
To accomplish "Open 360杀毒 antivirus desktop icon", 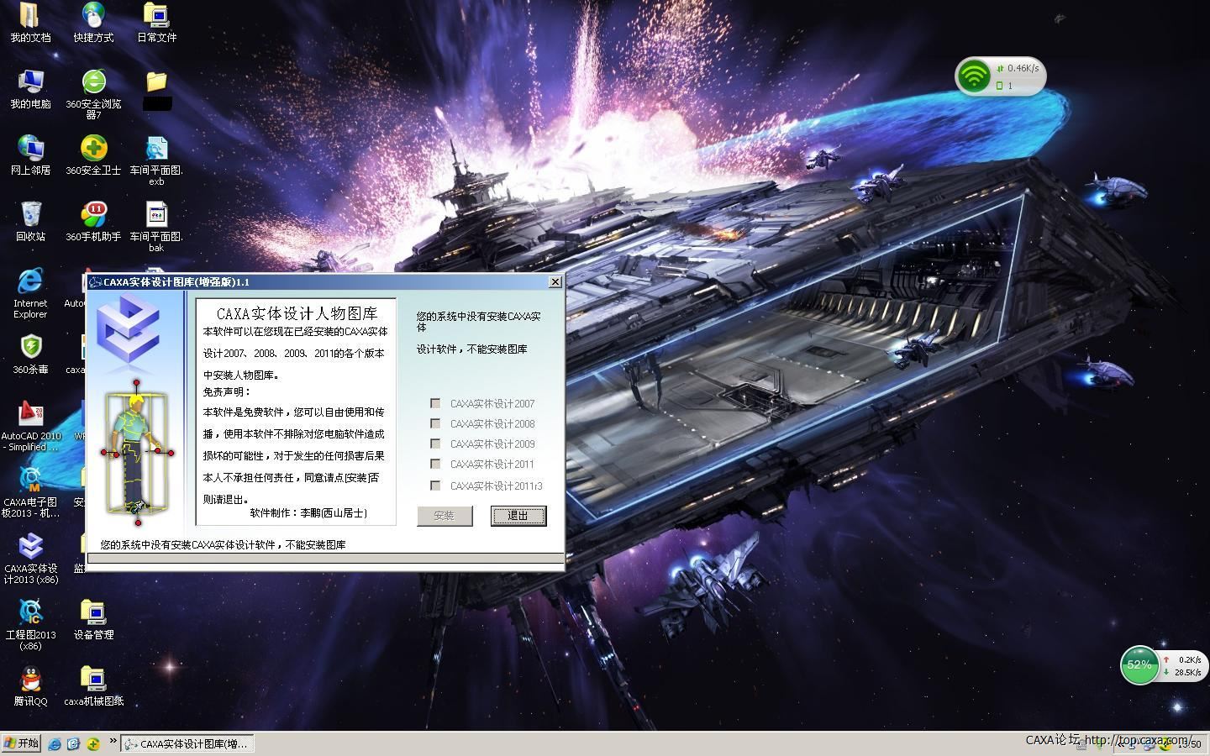I will point(30,354).
